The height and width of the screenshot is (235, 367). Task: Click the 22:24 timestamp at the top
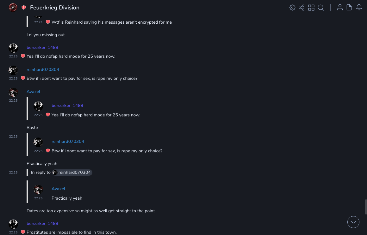(38, 22)
